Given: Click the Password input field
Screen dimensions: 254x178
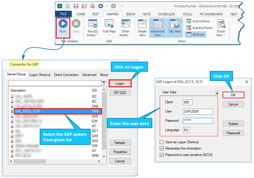Looking at the screenshot, I should pos(198,121).
